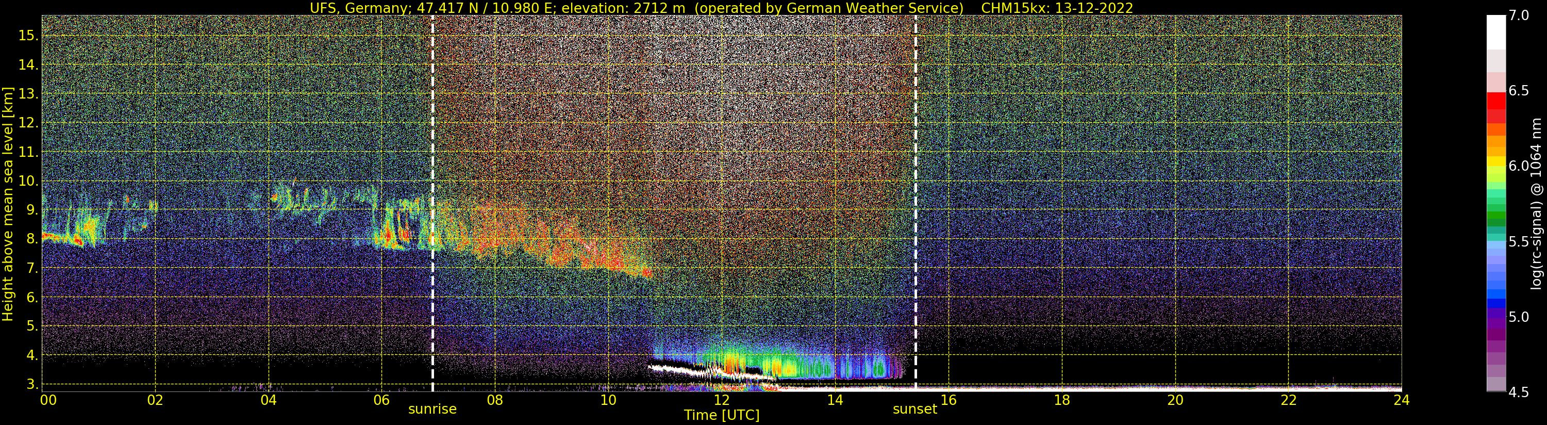Click the 08 tick on the time axis
The image size is (1547, 425).
click(495, 400)
